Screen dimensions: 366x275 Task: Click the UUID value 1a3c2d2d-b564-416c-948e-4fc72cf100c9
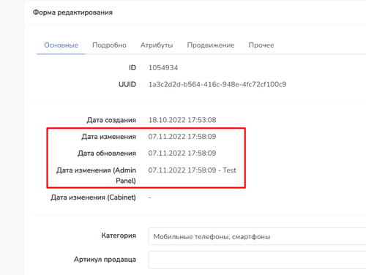217,84
